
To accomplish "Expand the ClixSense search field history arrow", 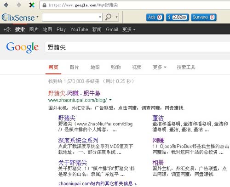I will point(100,17).
